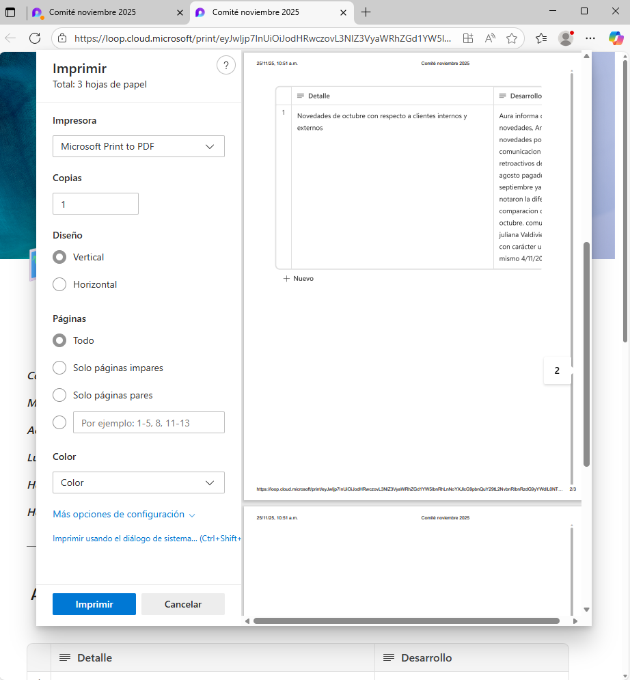Click the Total: 3 hojas de papel text
The image size is (630, 680).
[100, 85]
